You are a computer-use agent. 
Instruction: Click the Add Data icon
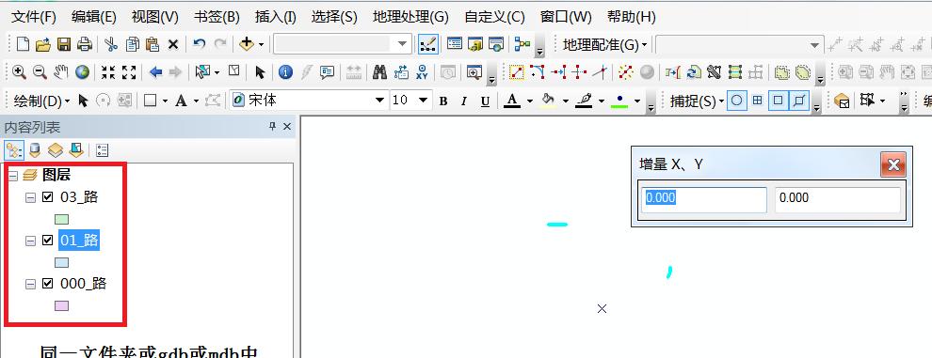click(x=246, y=44)
